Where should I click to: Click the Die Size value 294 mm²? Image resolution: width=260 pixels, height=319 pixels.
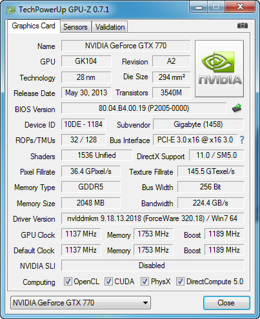click(x=172, y=77)
